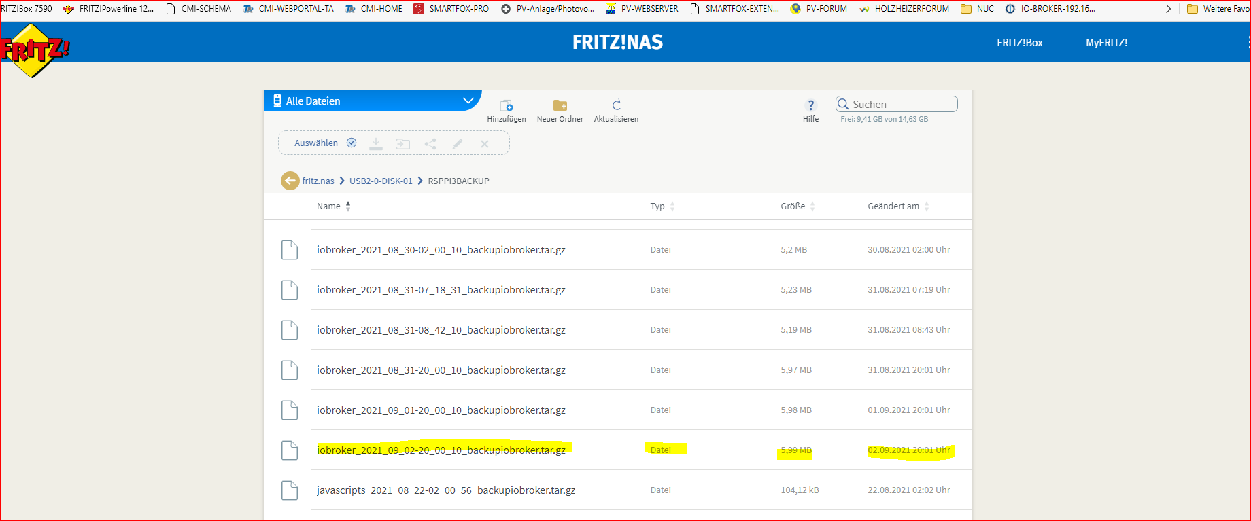1251x521 pixels.
Task: Click size 104,12 kB cell
Action: pos(800,490)
